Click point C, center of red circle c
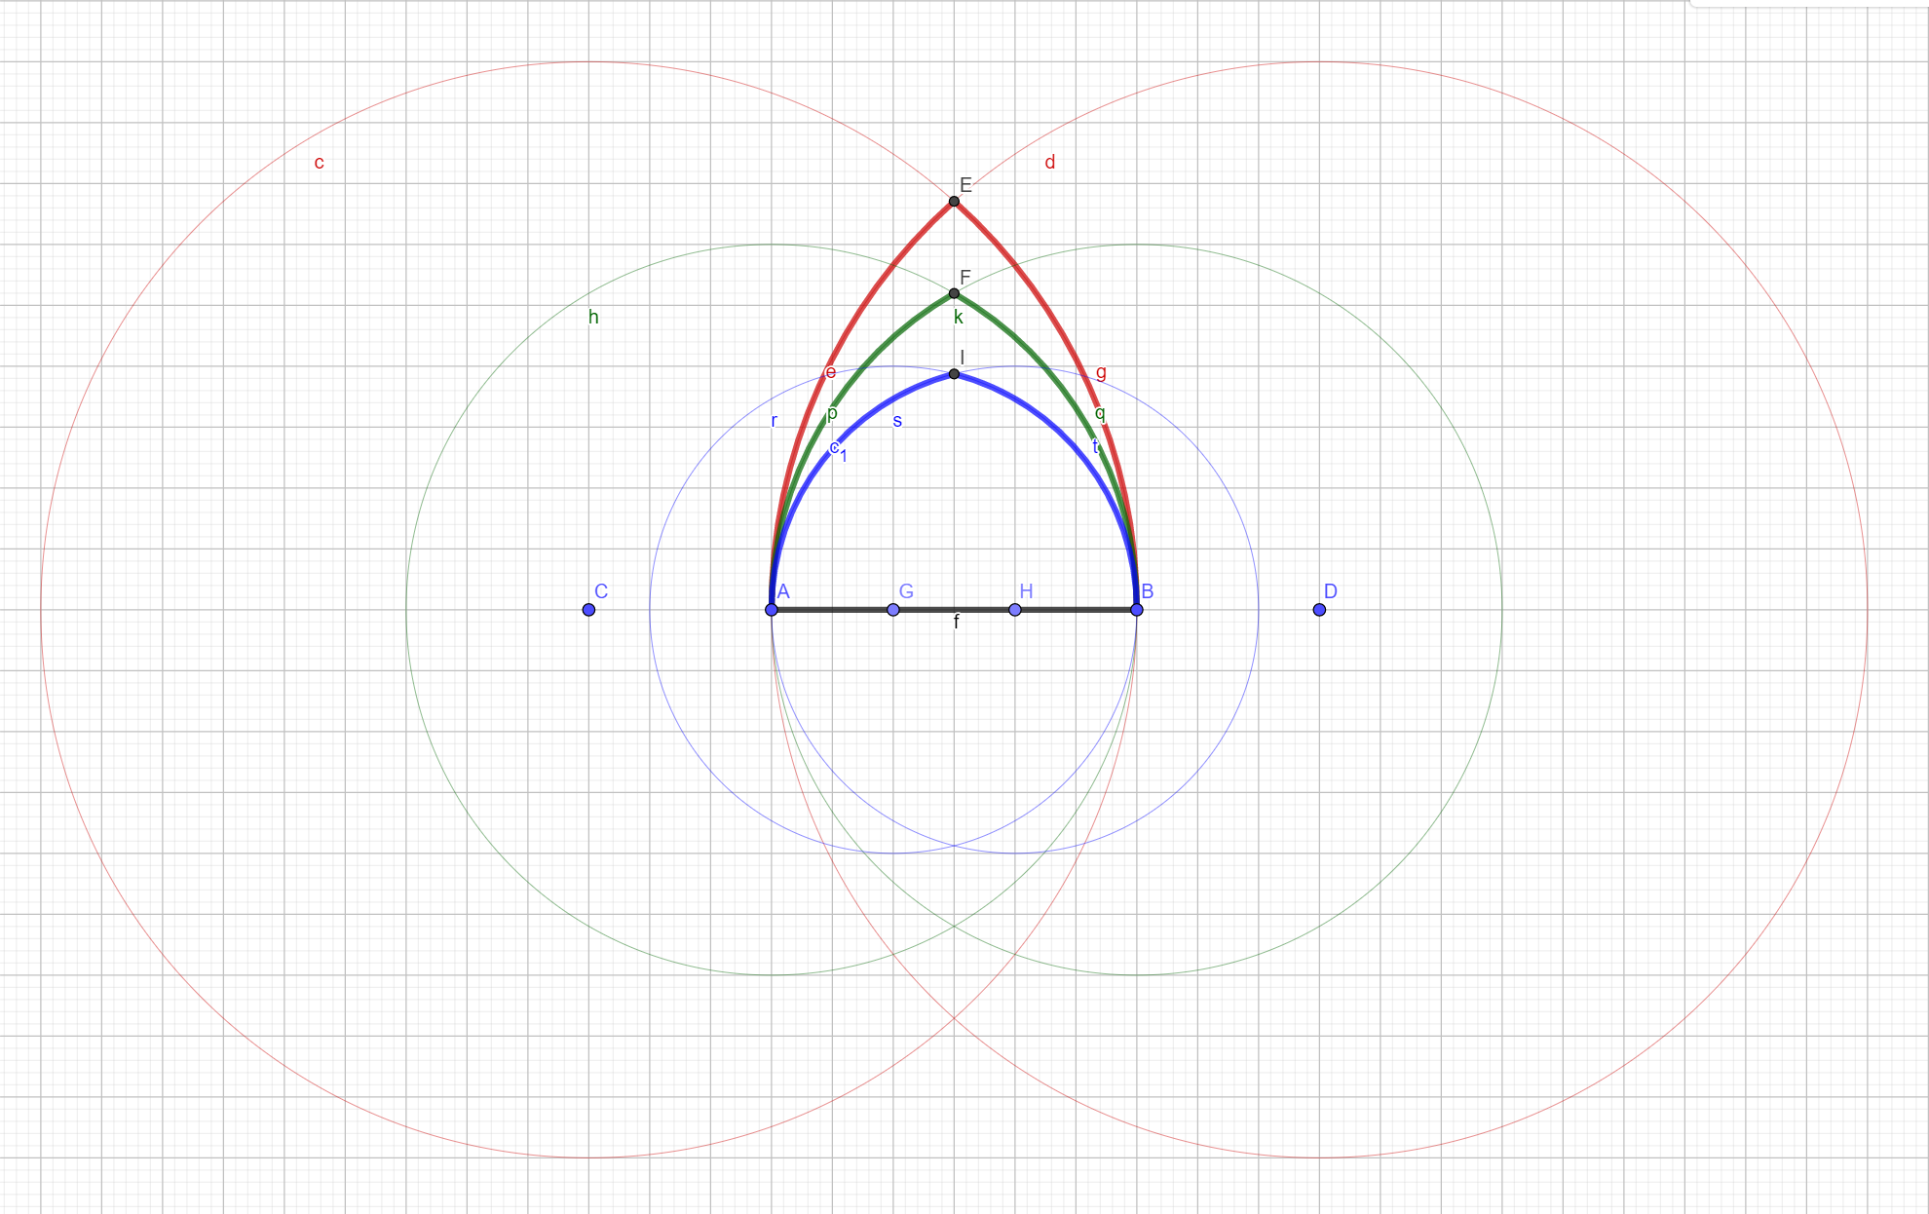 click(588, 610)
